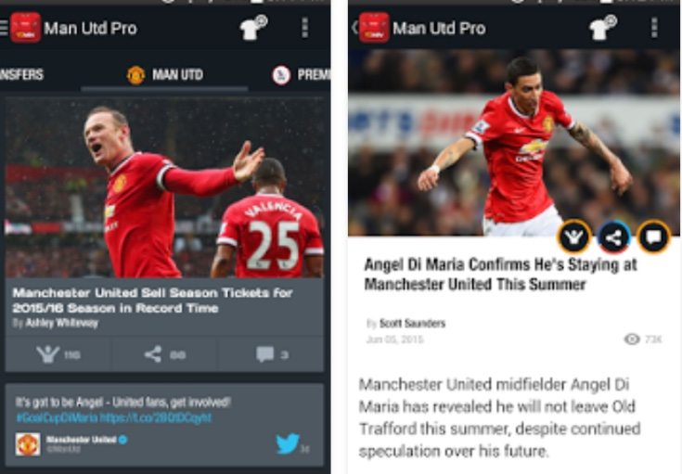Viewport: 682px width, 474px height.
Task: Share the season tickets article
Action: 165,354
